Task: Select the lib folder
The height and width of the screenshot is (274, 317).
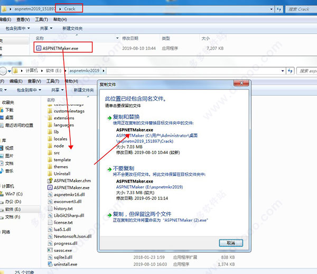Action: tap(53, 132)
